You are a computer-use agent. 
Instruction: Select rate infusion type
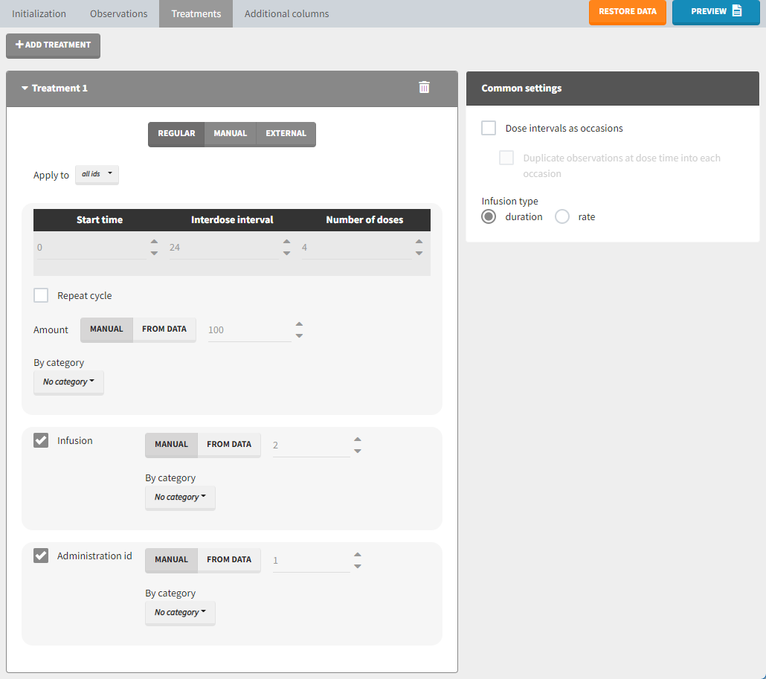point(562,216)
